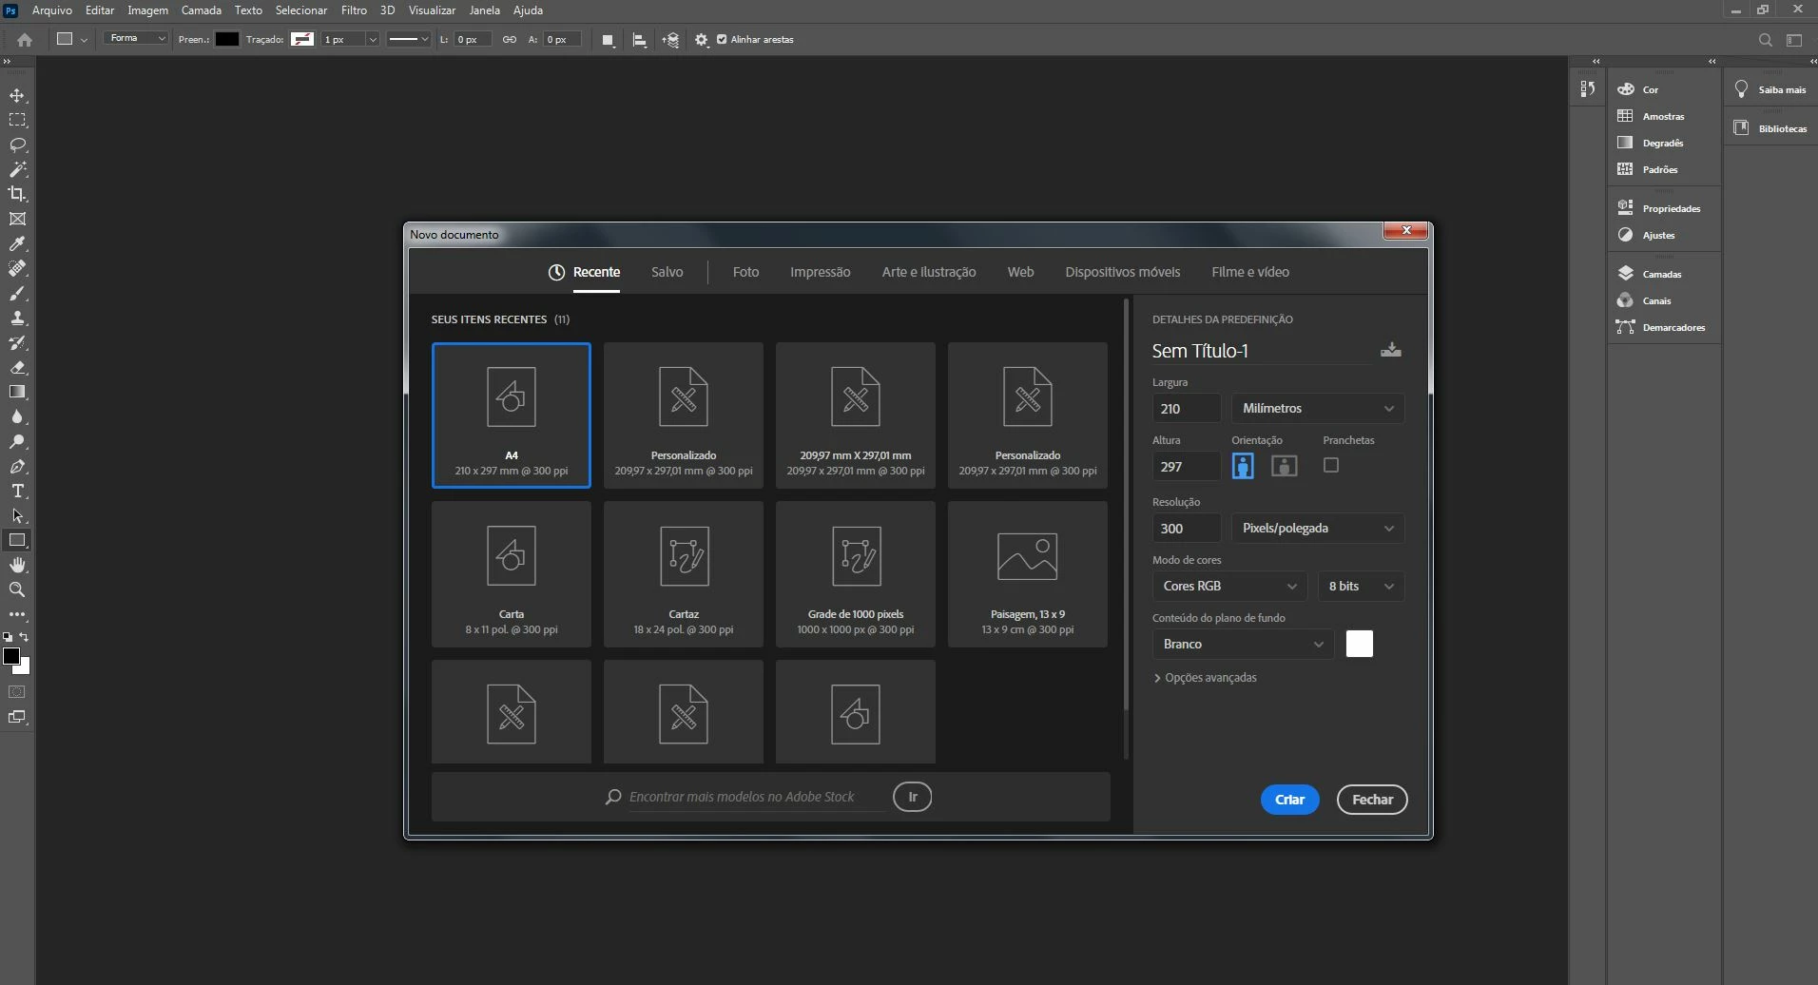Screen dimensions: 1818x985
Task: Select the Eraser tool
Action: [17, 367]
